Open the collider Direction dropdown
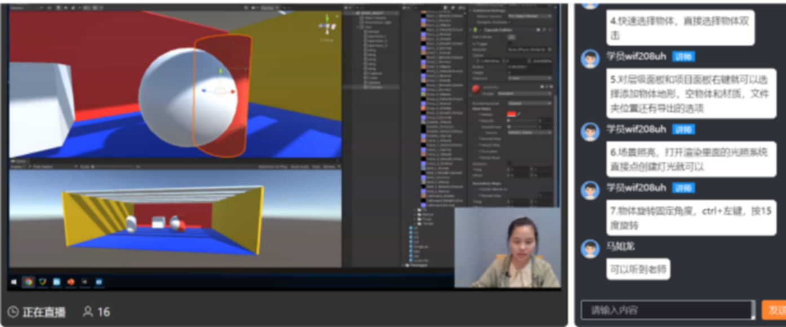The width and height of the screenshot is (786, 327). click(x=530, y=78)
